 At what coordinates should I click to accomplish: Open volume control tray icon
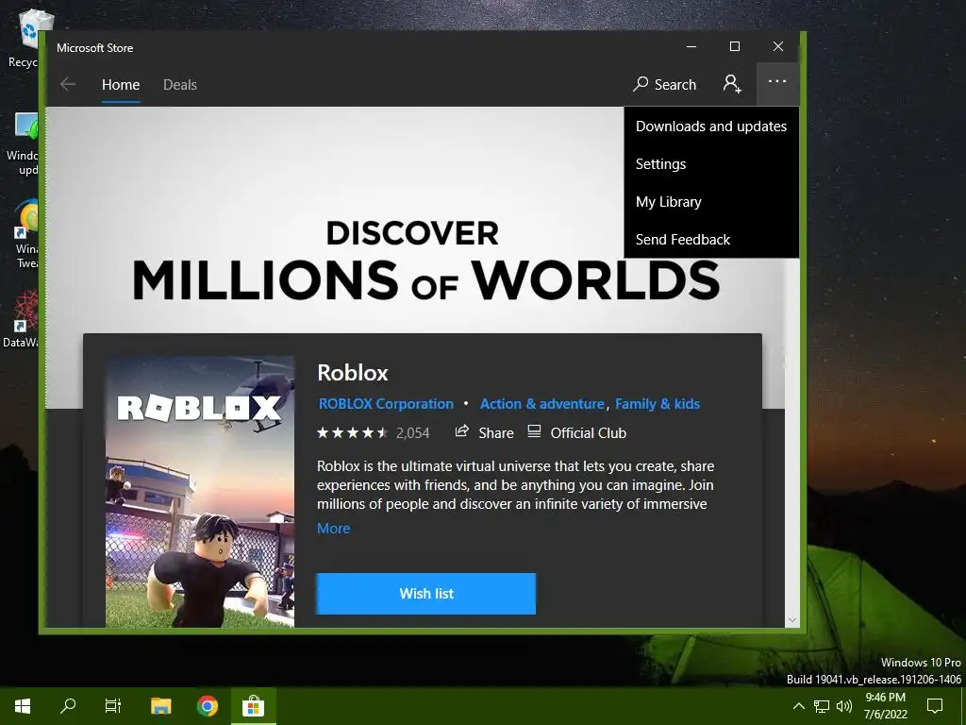(844, 706)
